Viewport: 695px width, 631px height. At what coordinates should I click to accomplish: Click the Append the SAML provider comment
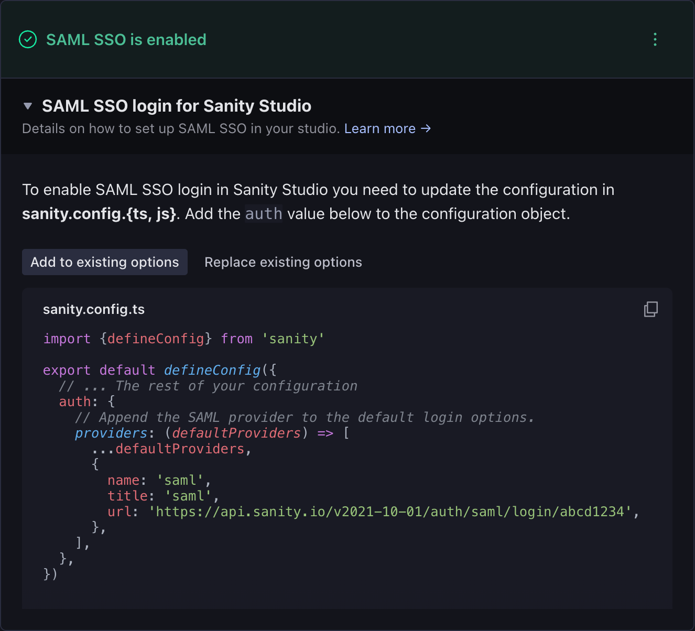tap(305, 417)
